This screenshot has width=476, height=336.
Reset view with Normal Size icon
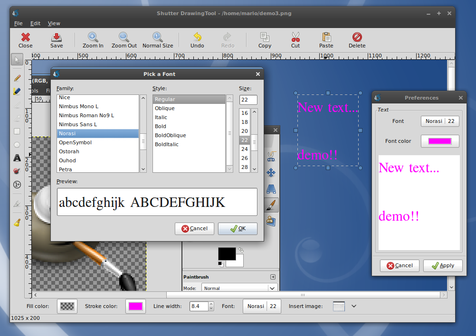click(158, 37)
